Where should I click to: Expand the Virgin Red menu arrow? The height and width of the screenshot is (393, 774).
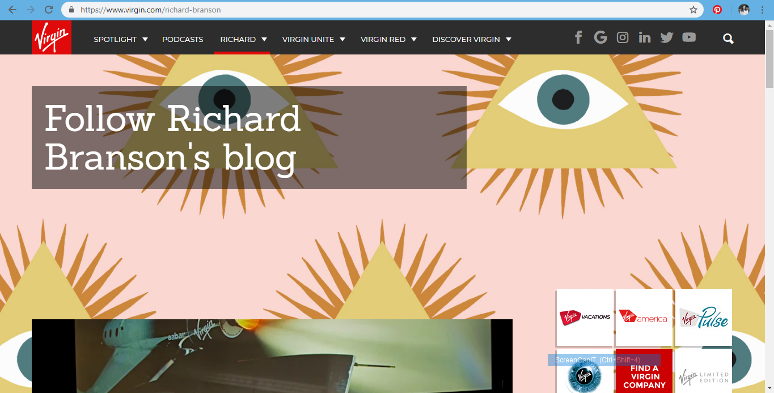[414, 39]
